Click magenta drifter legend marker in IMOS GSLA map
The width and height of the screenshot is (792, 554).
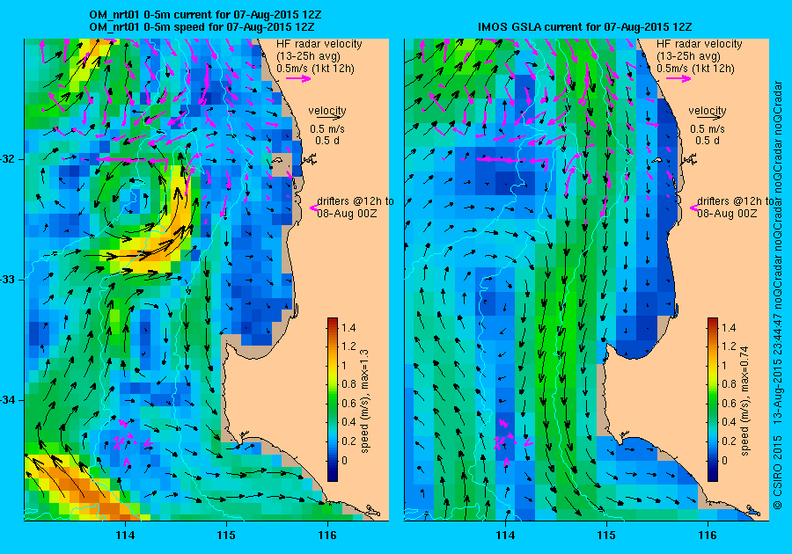[x=693, y=208]
